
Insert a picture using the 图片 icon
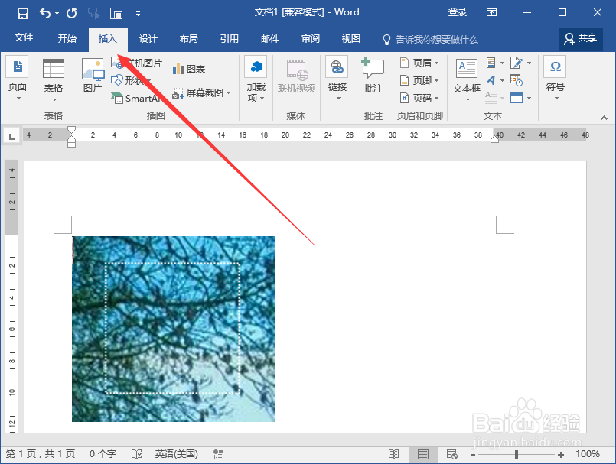click(x=93, y=75)
